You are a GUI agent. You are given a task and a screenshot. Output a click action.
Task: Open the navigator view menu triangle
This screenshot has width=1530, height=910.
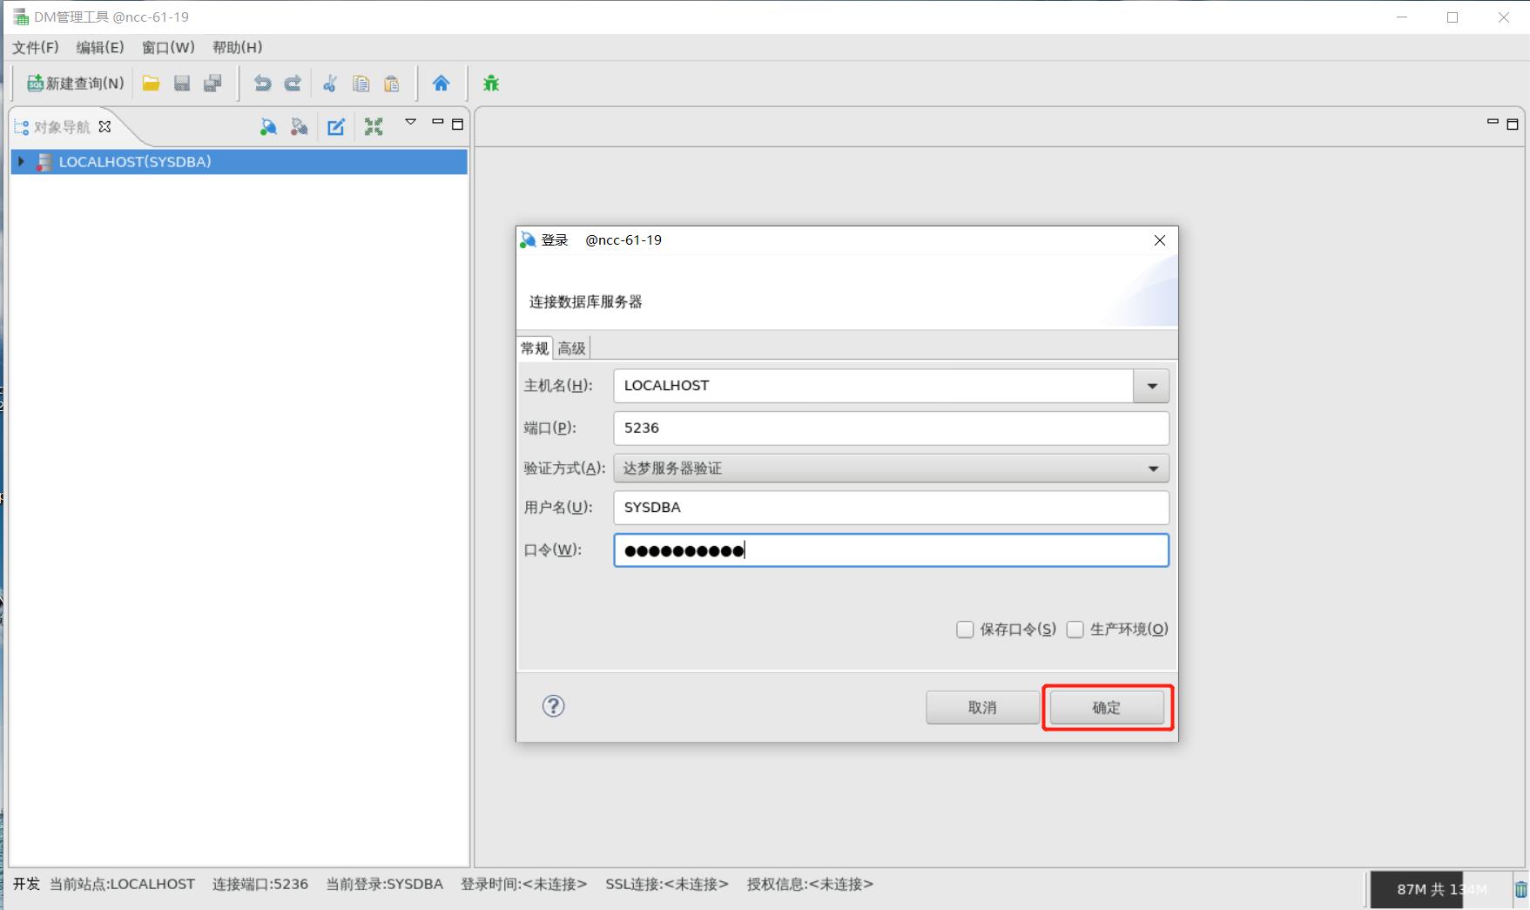click(x=411, y=122)
